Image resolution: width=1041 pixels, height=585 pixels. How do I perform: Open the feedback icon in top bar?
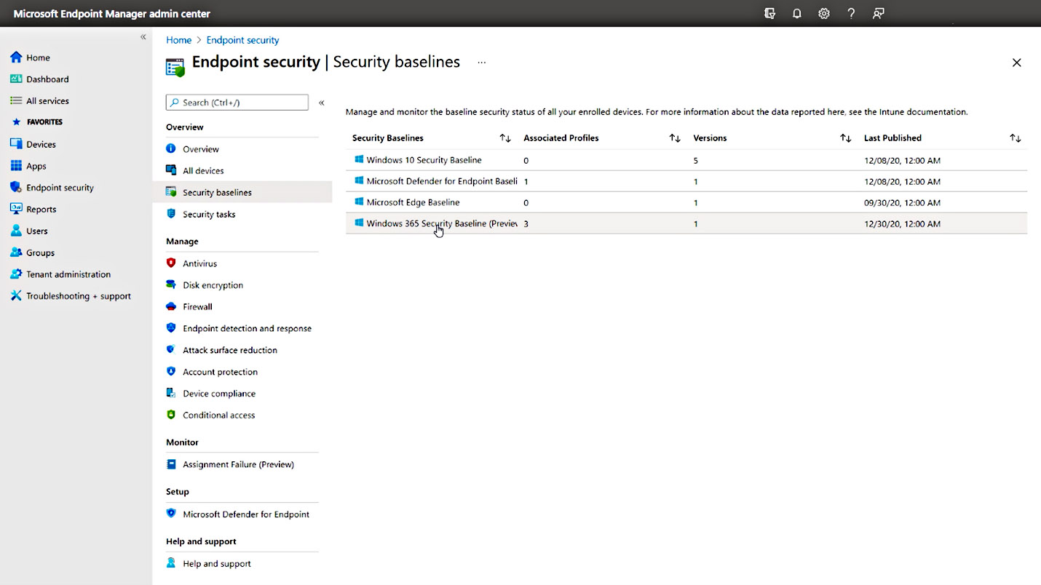coord(879,13)
